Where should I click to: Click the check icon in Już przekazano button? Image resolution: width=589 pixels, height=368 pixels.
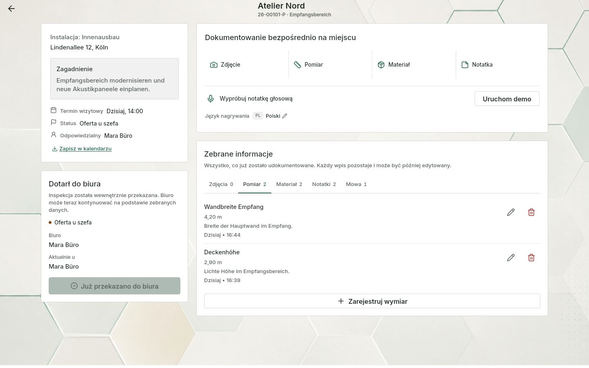coord(74,286)
